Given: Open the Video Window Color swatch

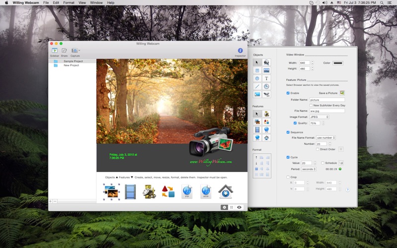Looking at the screenshot, I should [x=338, y=63].
